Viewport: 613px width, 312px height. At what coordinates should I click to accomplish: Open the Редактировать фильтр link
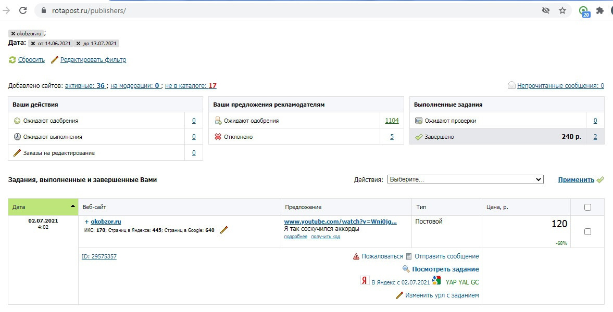tap(93, 60)
